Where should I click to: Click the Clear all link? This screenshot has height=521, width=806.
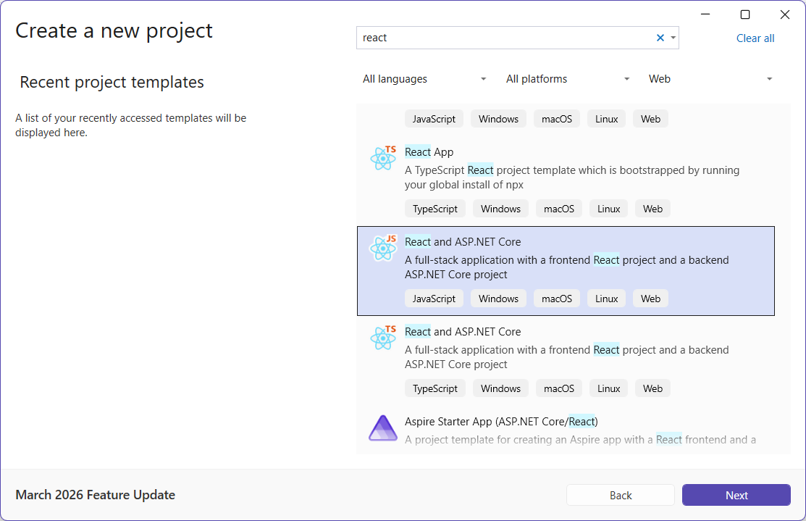[755, 38]
